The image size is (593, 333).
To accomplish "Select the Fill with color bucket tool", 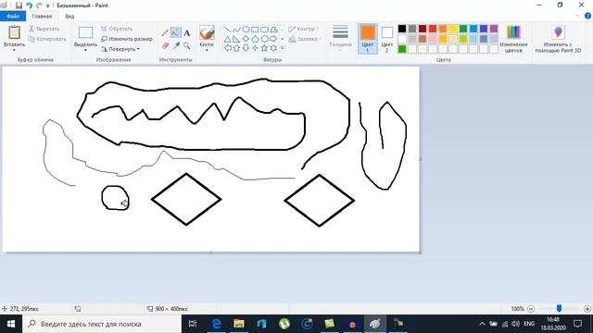I will 175,33.
